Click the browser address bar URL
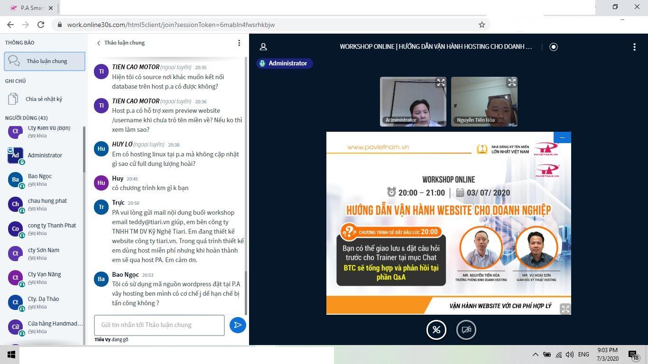The width and height of the screenshot is (648, 364). [171, 25]
